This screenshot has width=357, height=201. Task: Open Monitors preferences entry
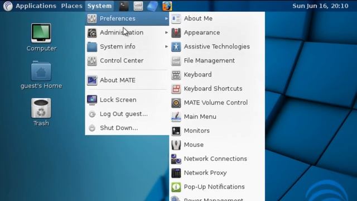pos(217,131)
